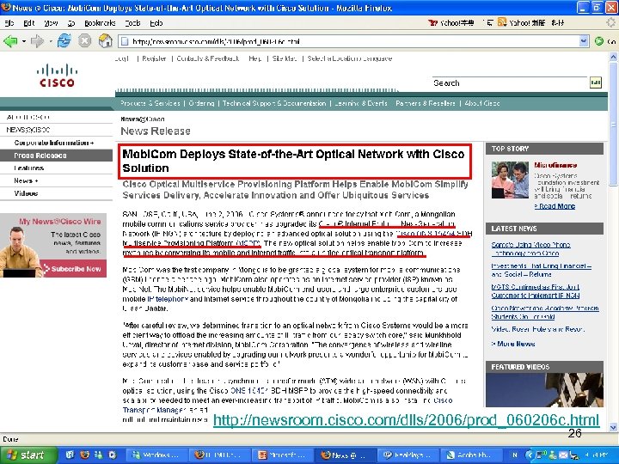619x464 pixels.
Task: Select Videos in the sidebar
Action: [26, 193]
